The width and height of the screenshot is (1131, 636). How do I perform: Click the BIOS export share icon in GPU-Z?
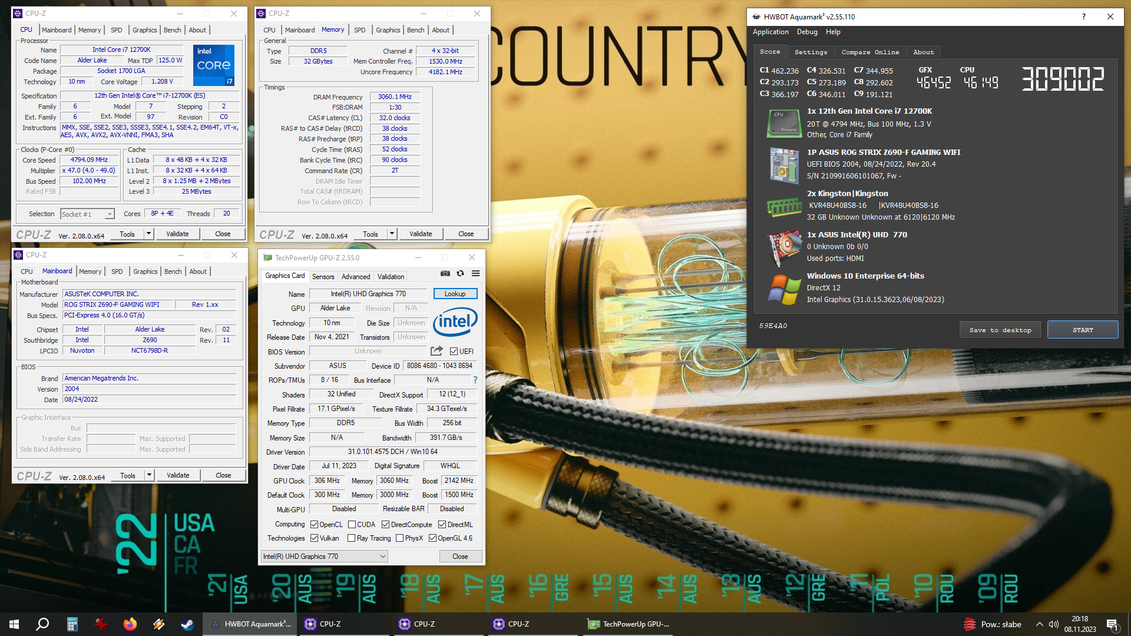(x=436, y=351)
